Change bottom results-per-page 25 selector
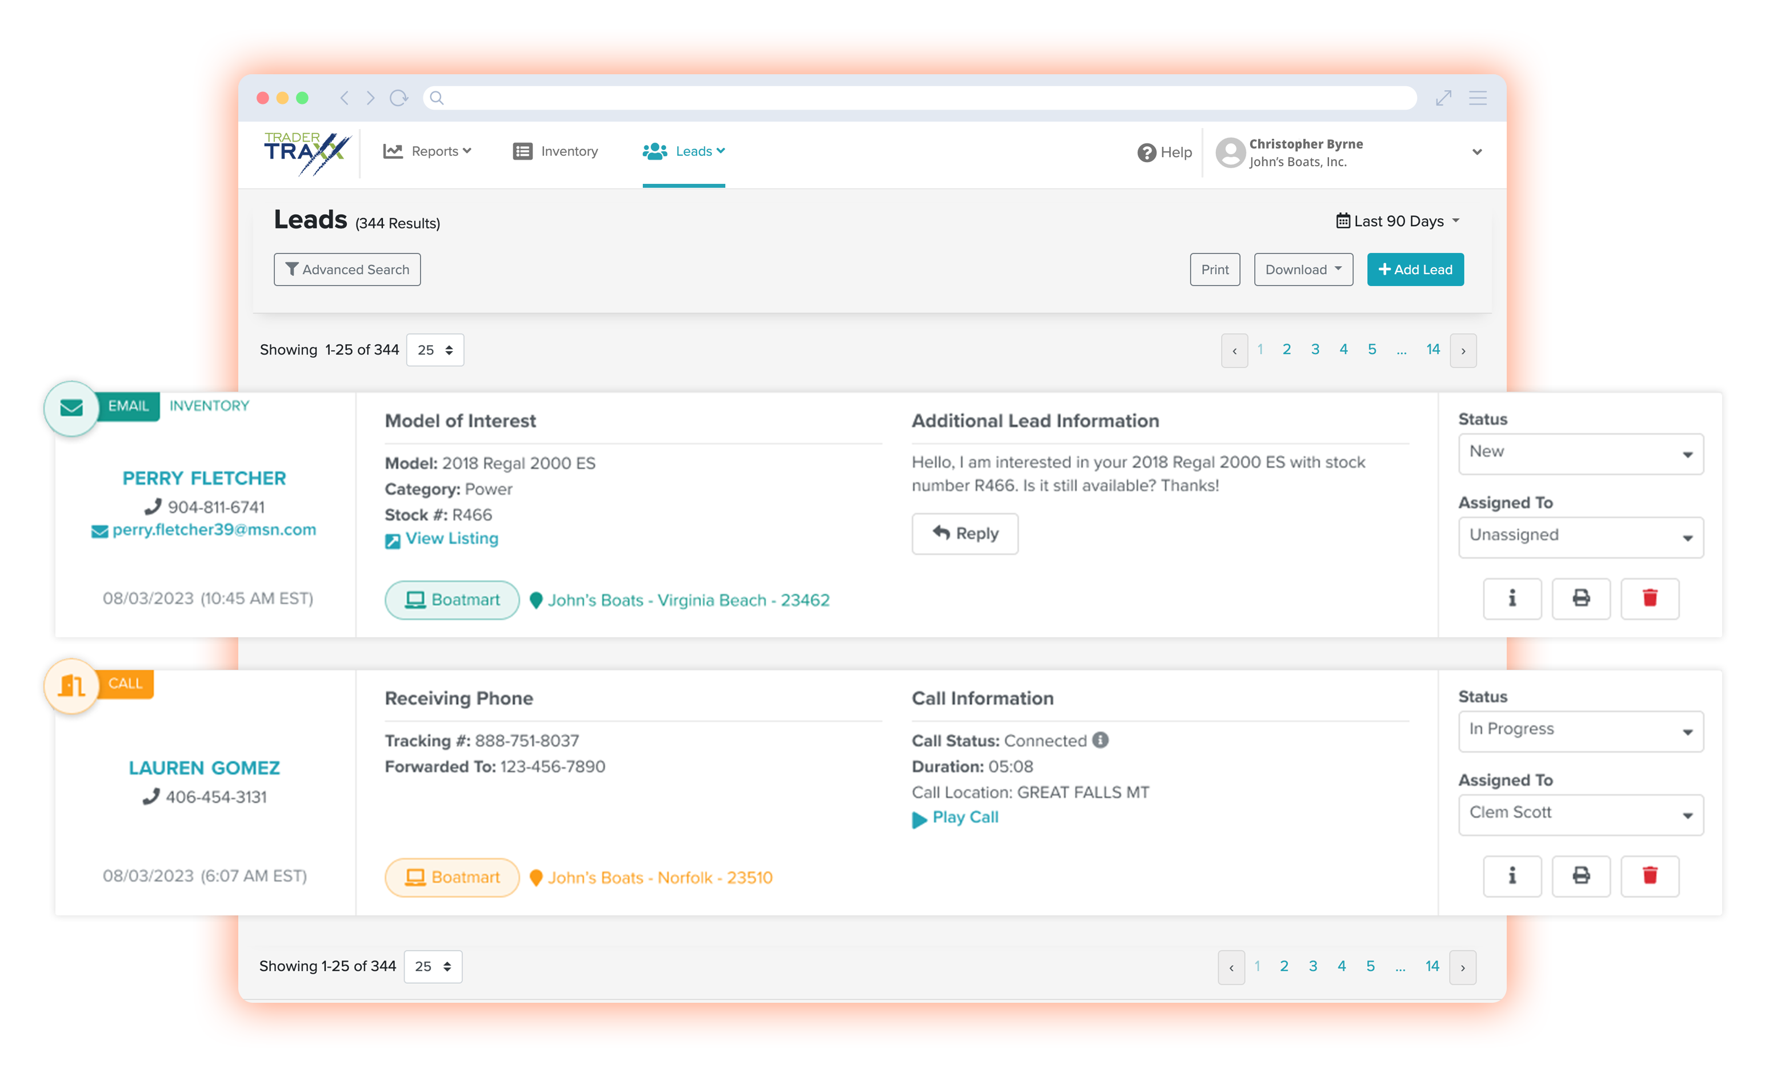 pos(433,967)
